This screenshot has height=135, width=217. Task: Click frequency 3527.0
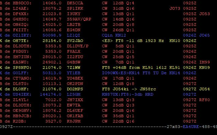click(53, 121)
